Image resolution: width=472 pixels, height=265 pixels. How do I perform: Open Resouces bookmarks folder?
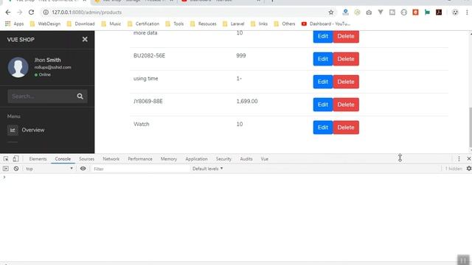click(x=204, y=24)
